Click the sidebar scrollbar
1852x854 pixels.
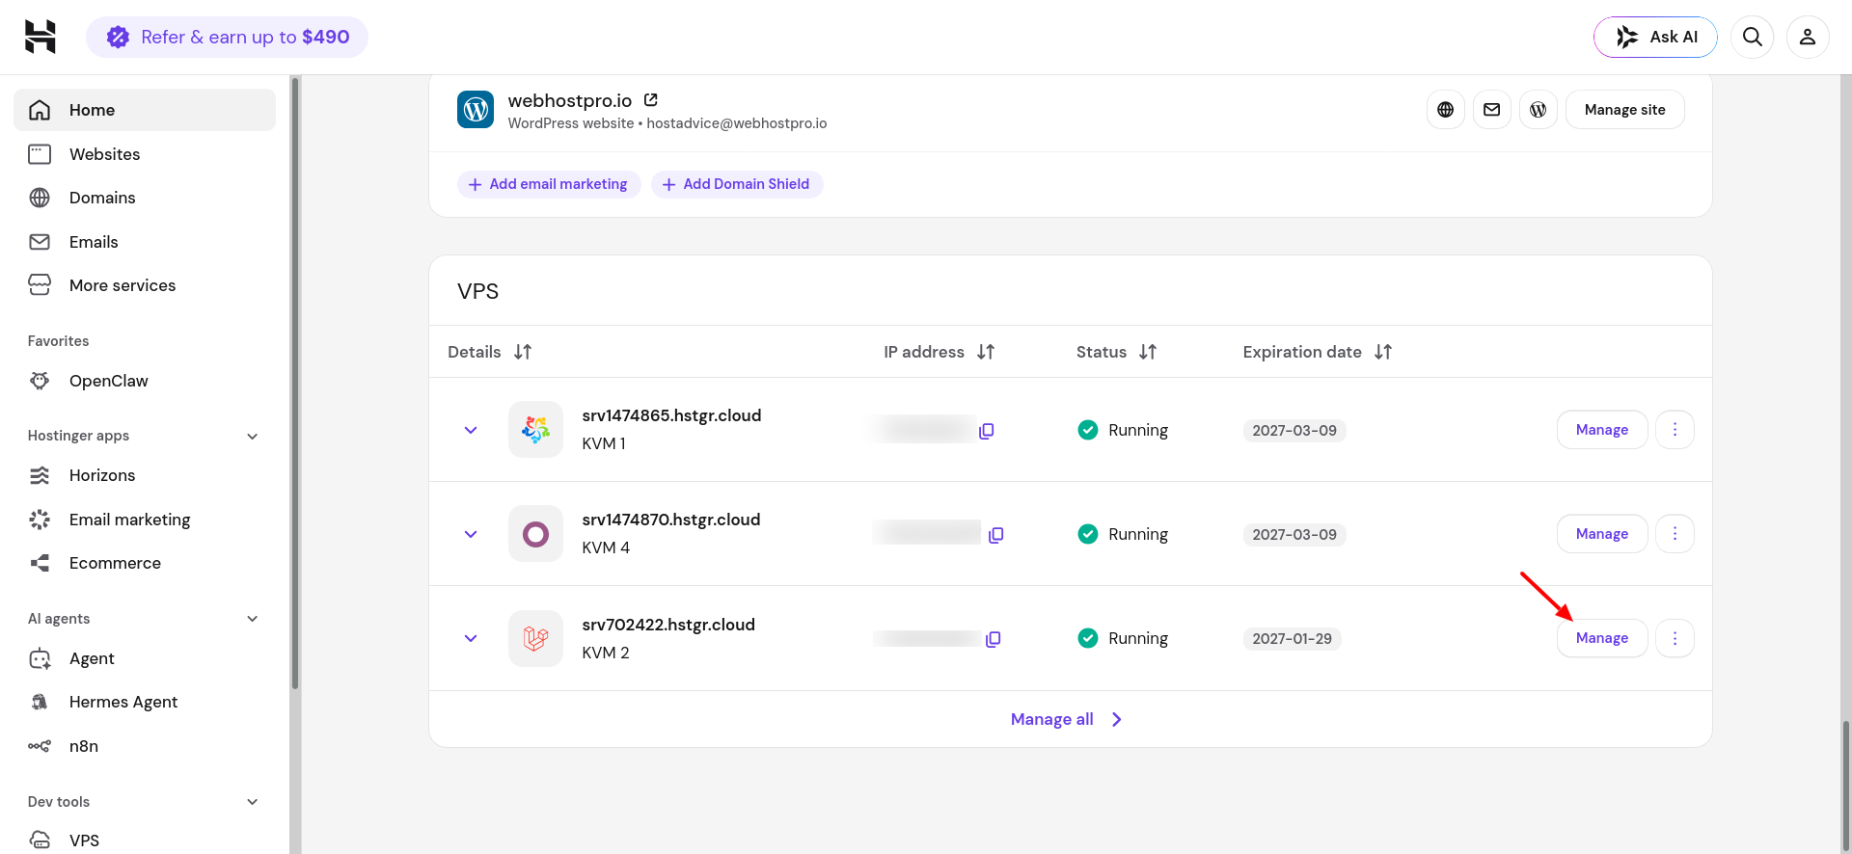pos(295,386)
